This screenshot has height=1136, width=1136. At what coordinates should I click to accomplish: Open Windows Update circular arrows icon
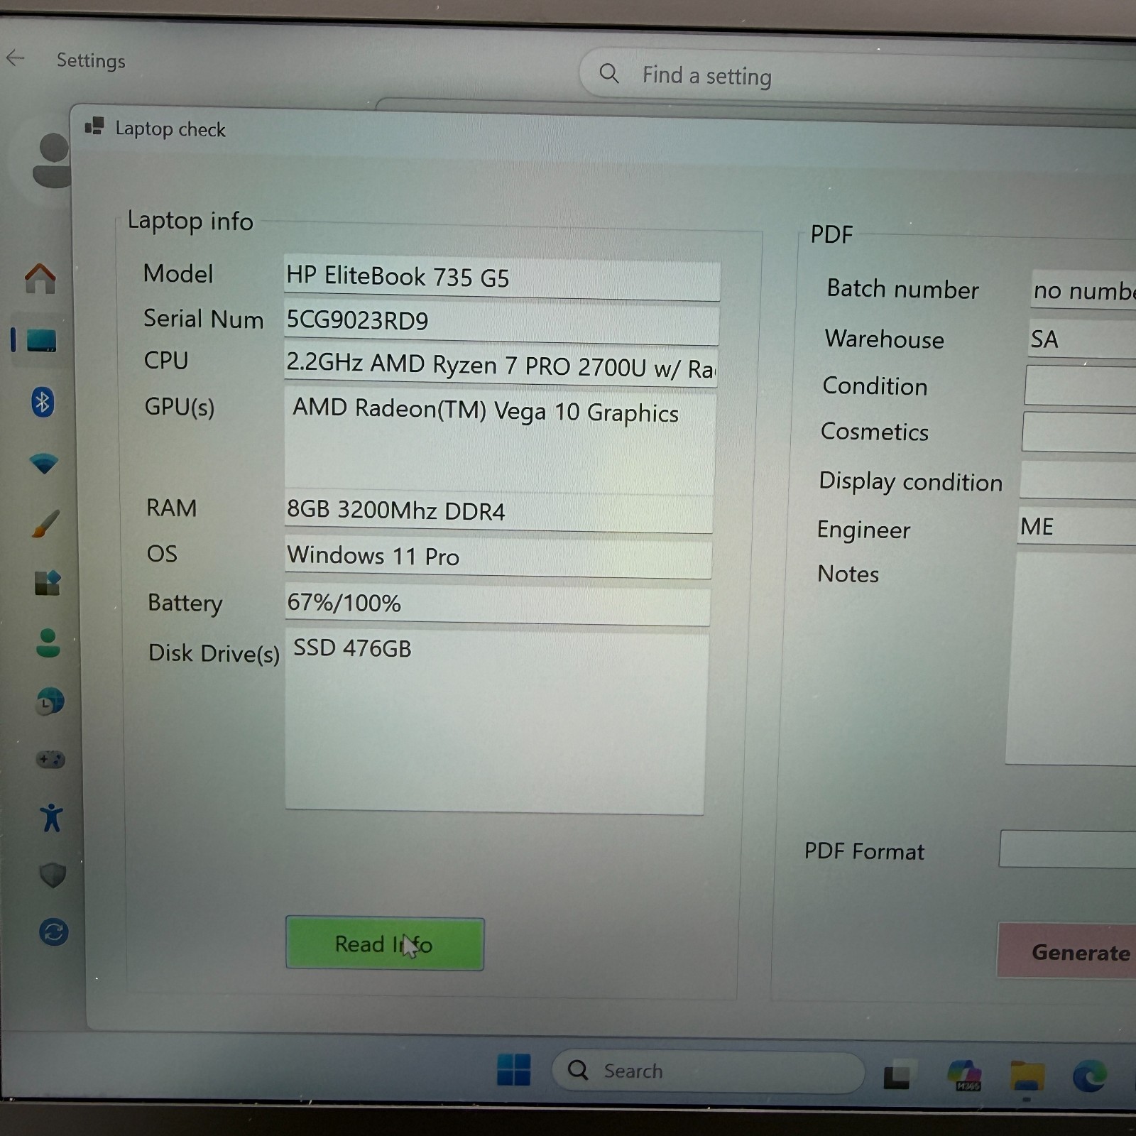(54, 932)
